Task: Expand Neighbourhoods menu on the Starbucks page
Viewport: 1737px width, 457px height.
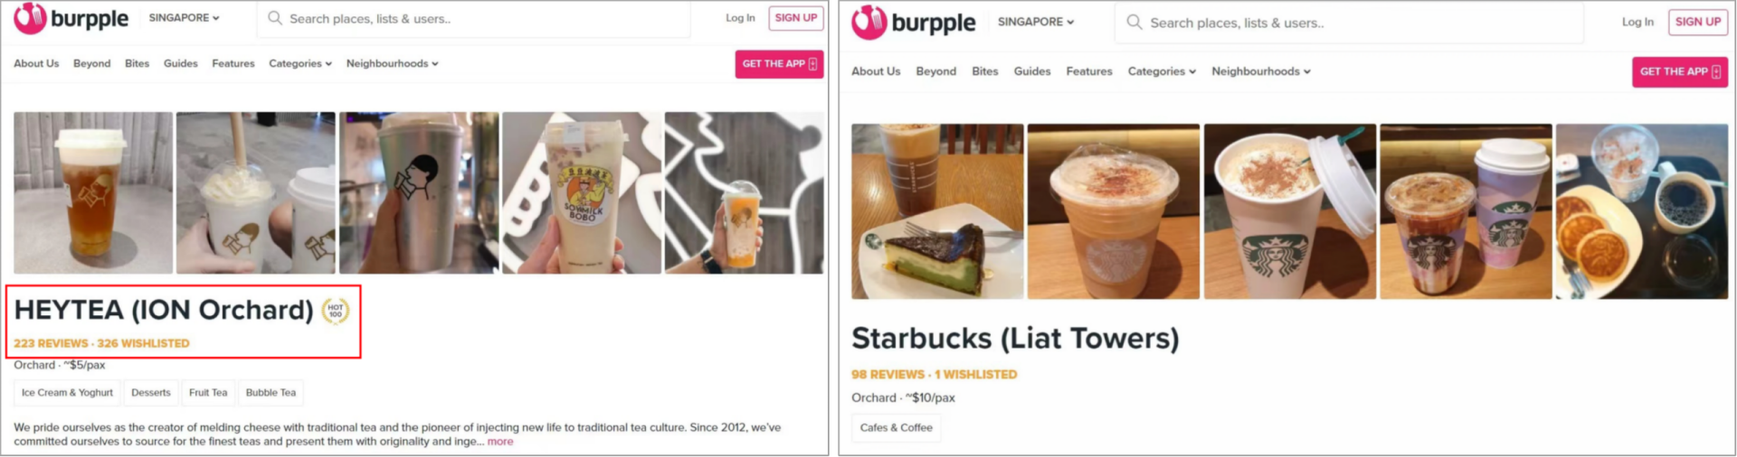Action: point(1261,71)
